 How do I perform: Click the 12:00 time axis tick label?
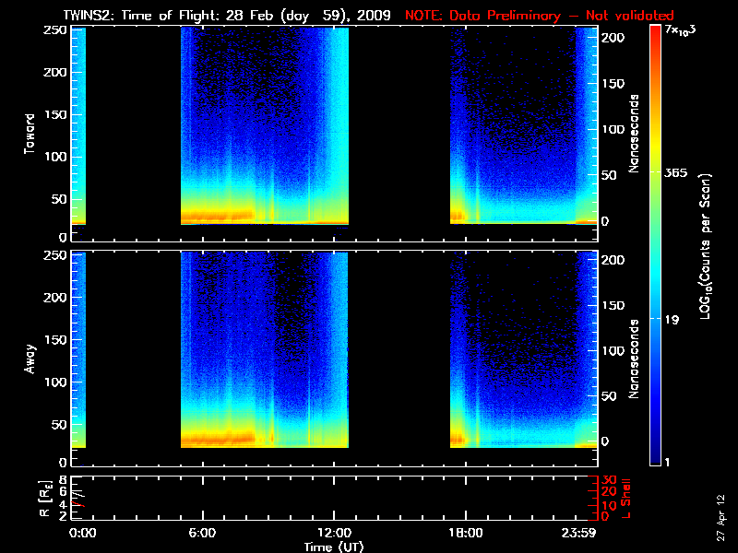click(x=333, y=533)
